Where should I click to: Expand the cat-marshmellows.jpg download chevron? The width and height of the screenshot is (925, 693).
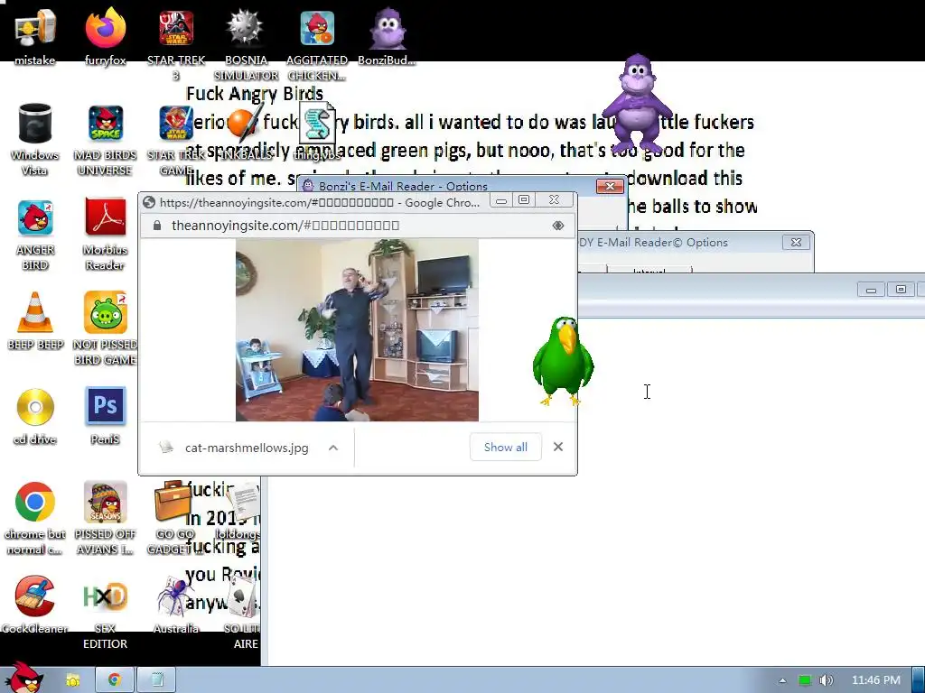[333, 448]
